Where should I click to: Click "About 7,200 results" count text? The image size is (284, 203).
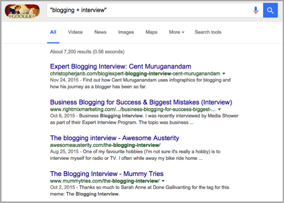[71, 52]
